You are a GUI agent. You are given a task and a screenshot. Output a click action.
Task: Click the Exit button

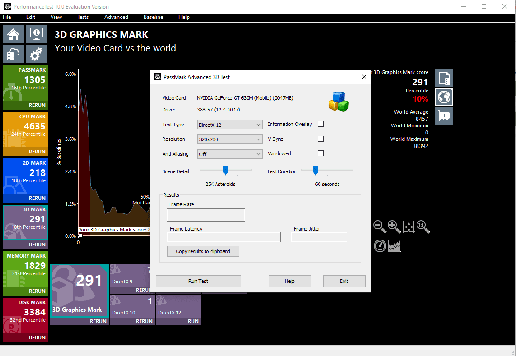point(344,281)
